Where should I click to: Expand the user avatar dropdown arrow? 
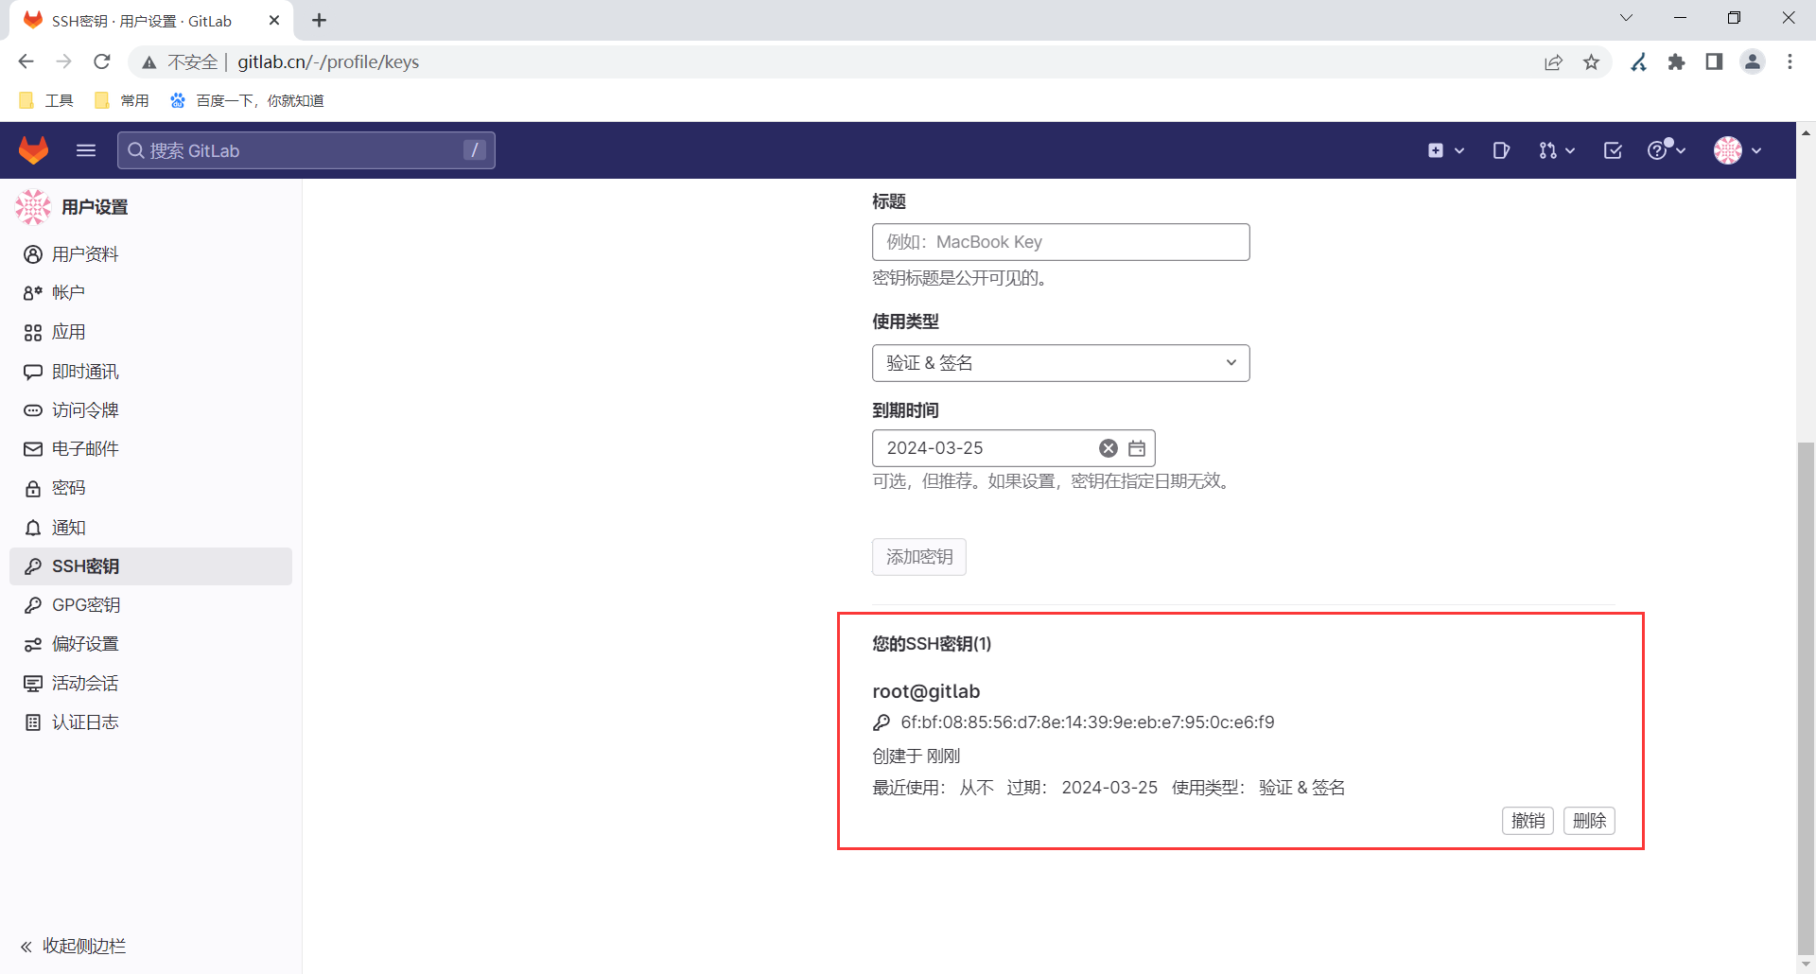click(x=1756, y=151)
